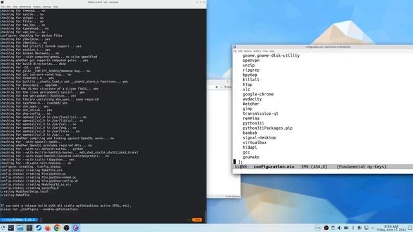The image size is (413, 232).
Task: Click the red-black app tray icon
Action: (326, 227)
